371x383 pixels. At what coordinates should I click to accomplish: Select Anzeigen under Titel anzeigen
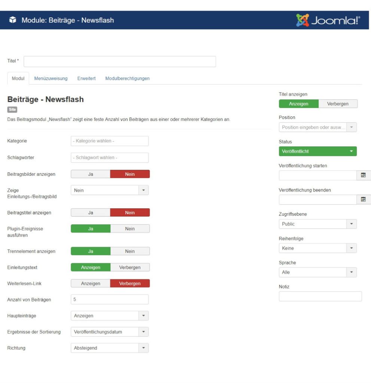[x=299, y=104]
